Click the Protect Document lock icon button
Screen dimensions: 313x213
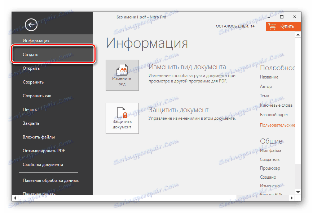(x=122, y=118)
